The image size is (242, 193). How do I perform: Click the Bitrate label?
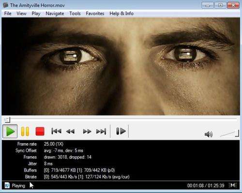31,177
